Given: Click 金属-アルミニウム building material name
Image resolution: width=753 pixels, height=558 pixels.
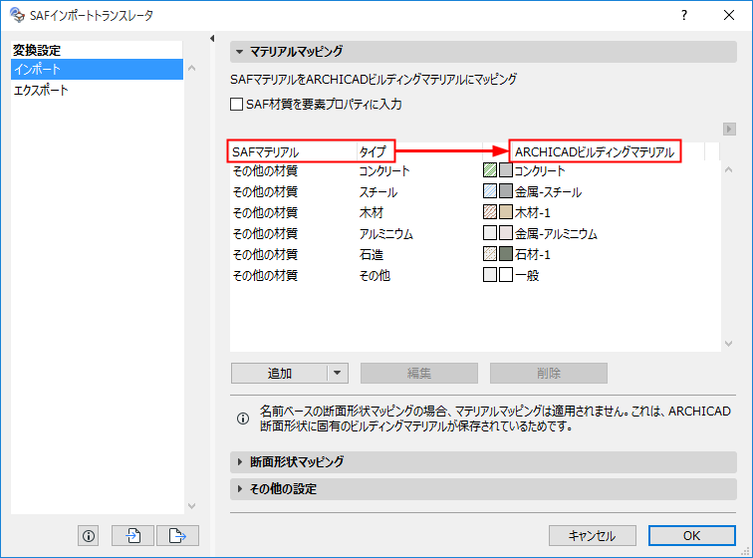Looking at the screenshot, I should 556,233.
